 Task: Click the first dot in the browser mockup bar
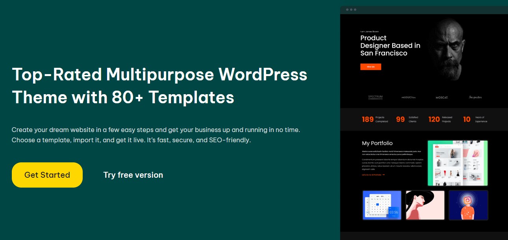(x=347, y=9)
